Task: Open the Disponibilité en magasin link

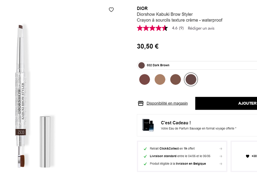Action: (167, 103)
